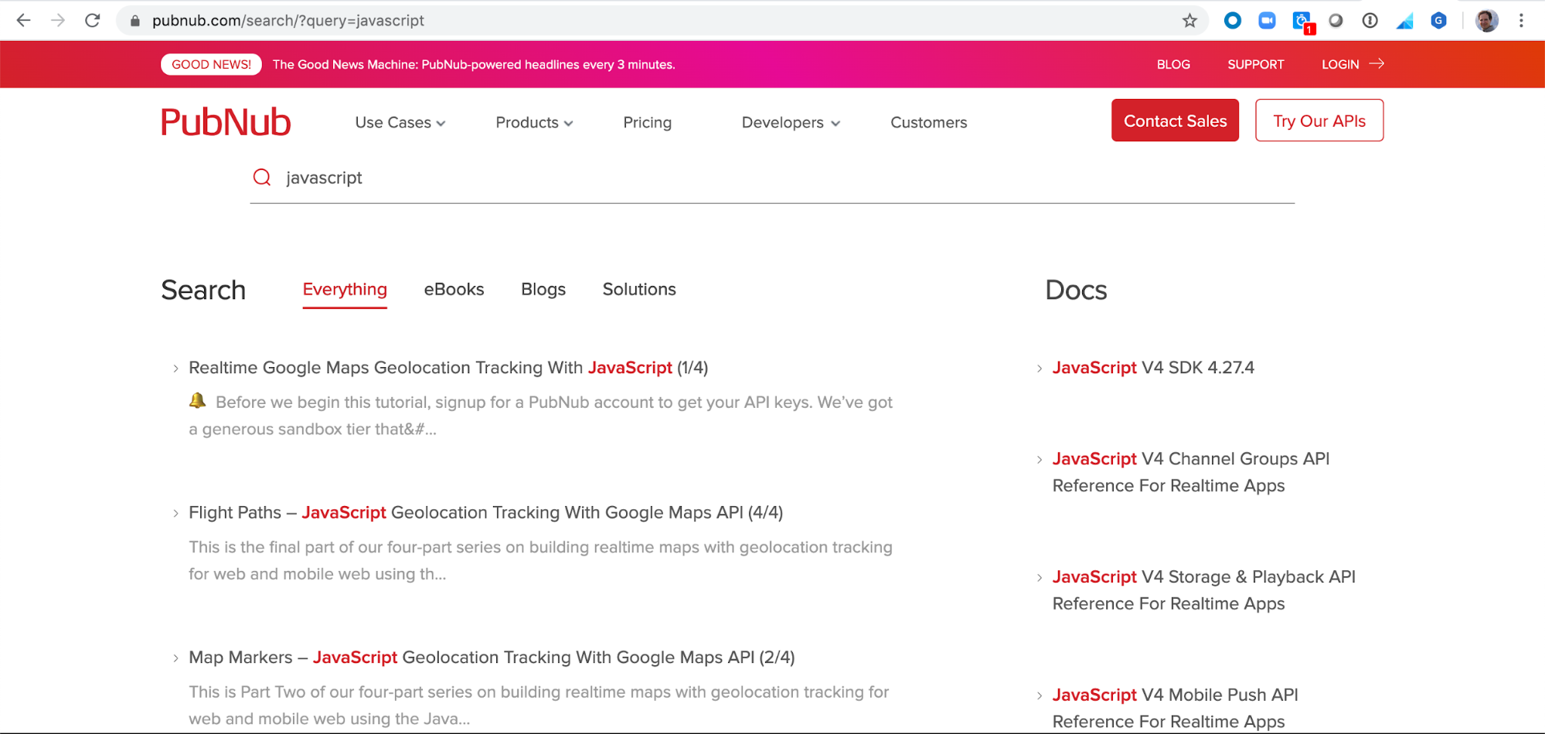The width and height of the screenshot is (1545, 734).
Task: Open Flight Paths JavaScript Geolocation result
Action: 486,512
